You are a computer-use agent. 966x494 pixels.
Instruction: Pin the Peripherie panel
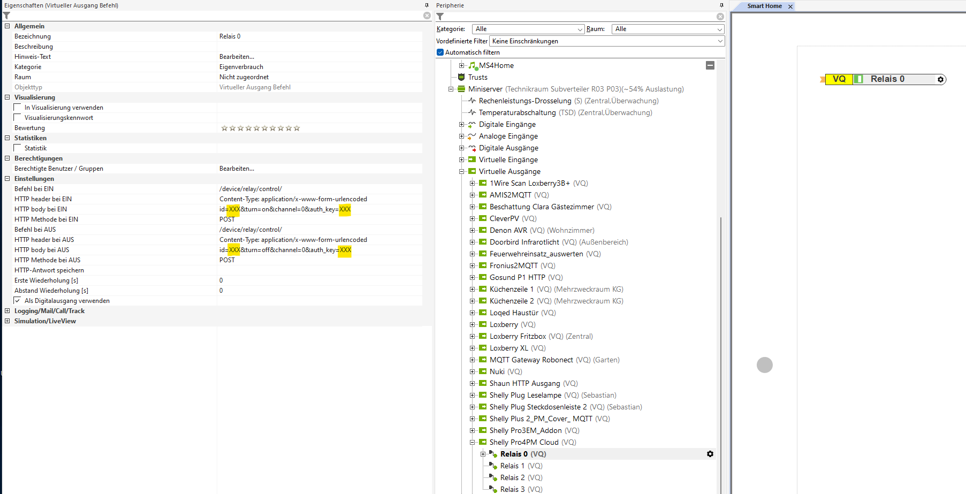(721, 5)
